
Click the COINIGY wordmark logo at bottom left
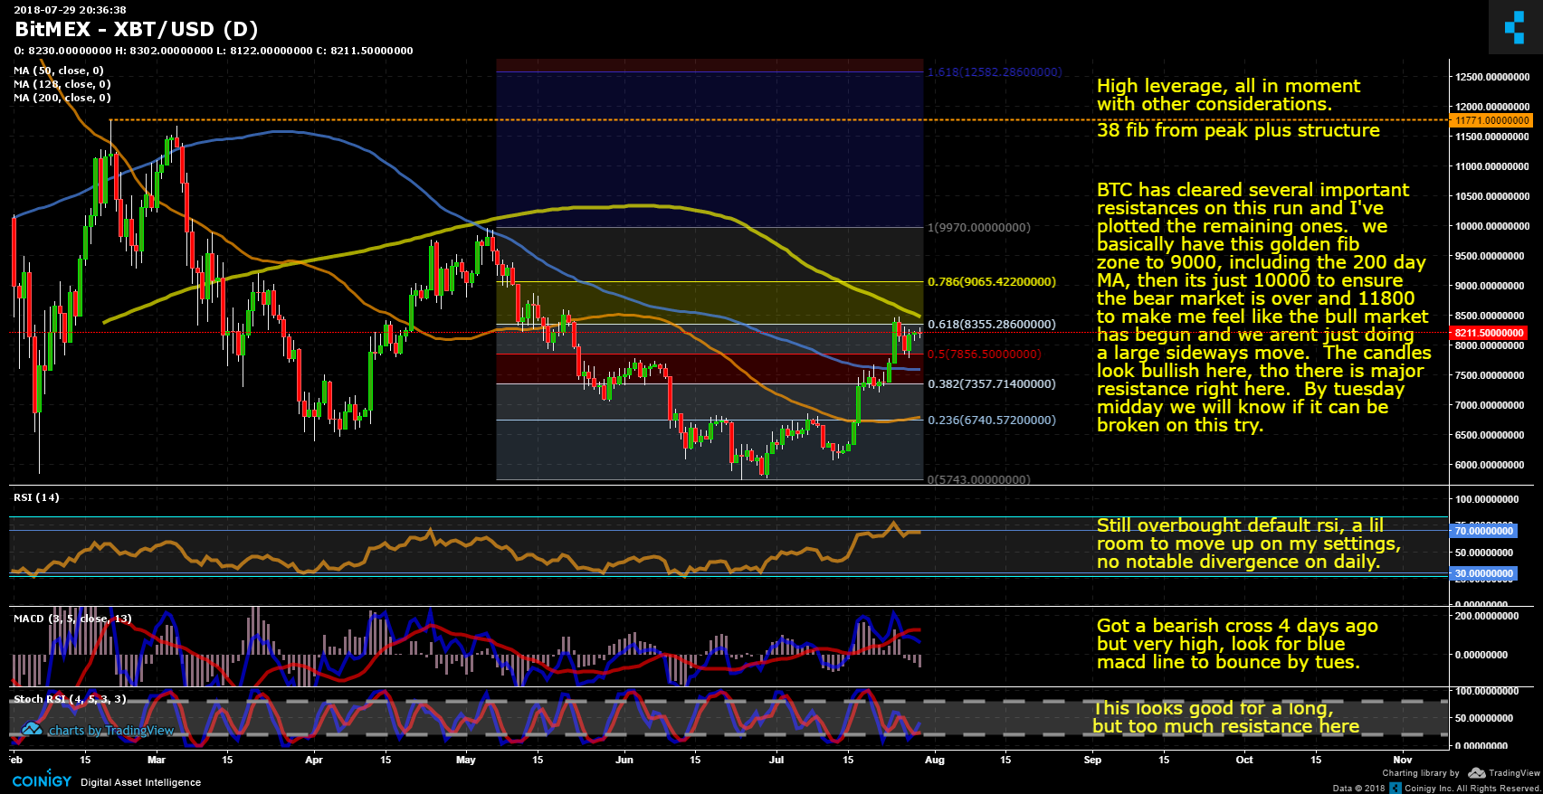coord(42,781)
